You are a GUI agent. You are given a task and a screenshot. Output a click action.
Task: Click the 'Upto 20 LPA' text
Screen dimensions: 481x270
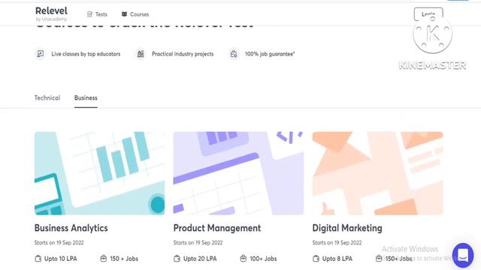pyautogui.click(x=200, y=259)
